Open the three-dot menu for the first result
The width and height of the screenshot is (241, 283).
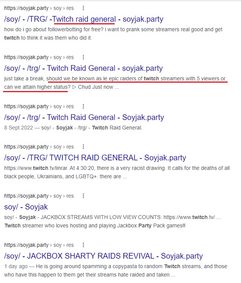click(83, 8)
